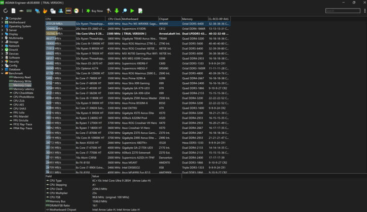
Task: Sort by the Memory column header
Action: [195, 19]
